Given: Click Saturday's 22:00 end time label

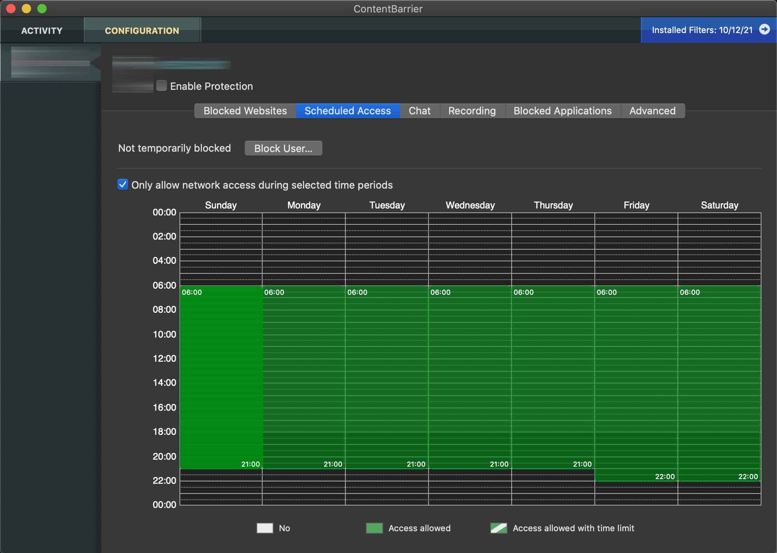Looking at the screenshot, I should click(x=748, y=476).
